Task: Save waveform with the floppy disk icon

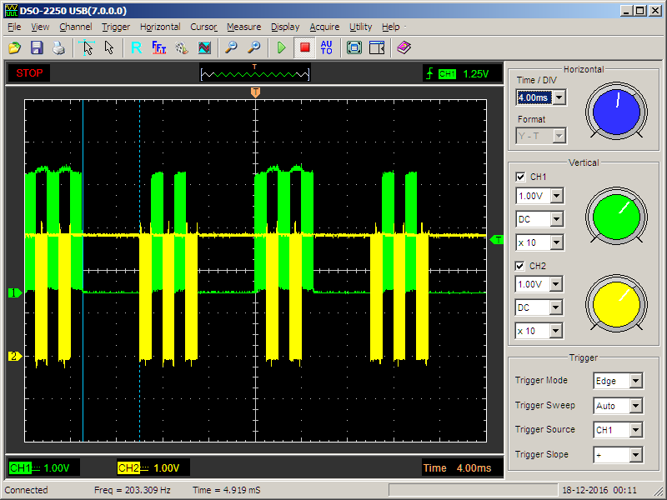Action: click(37, 47)
